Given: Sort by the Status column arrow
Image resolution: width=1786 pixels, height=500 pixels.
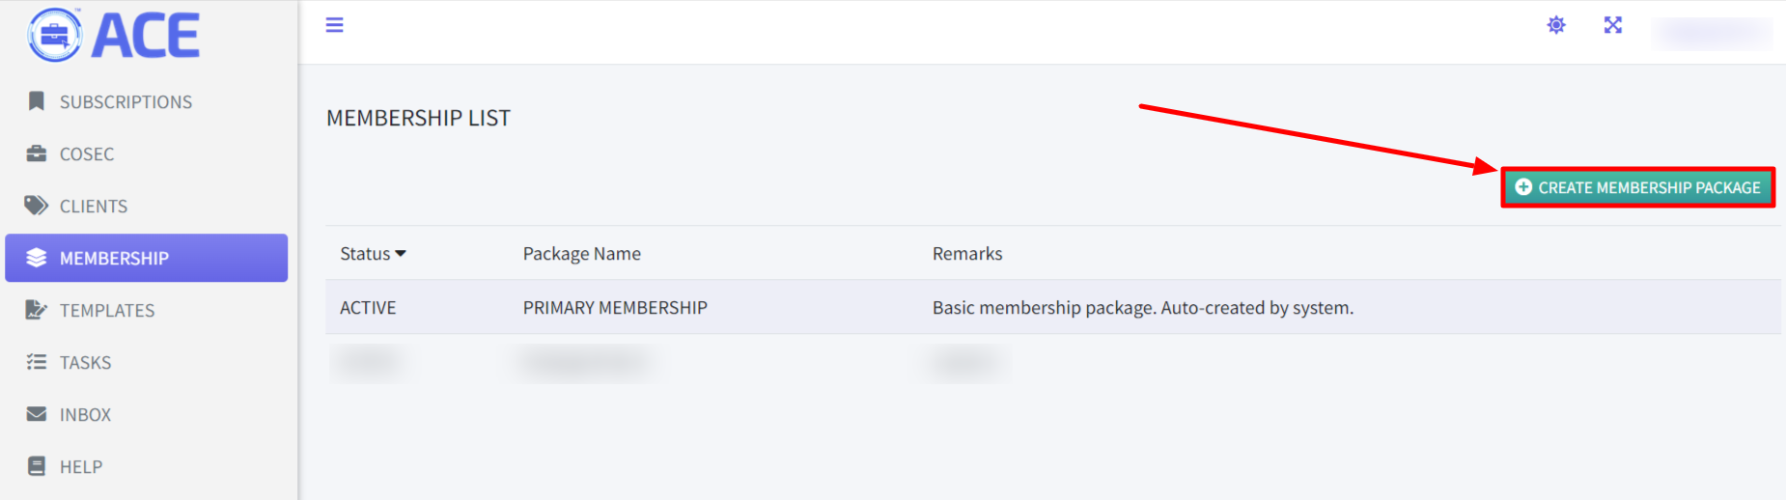Looking at the screenshot, I should (x=401, y=254).
